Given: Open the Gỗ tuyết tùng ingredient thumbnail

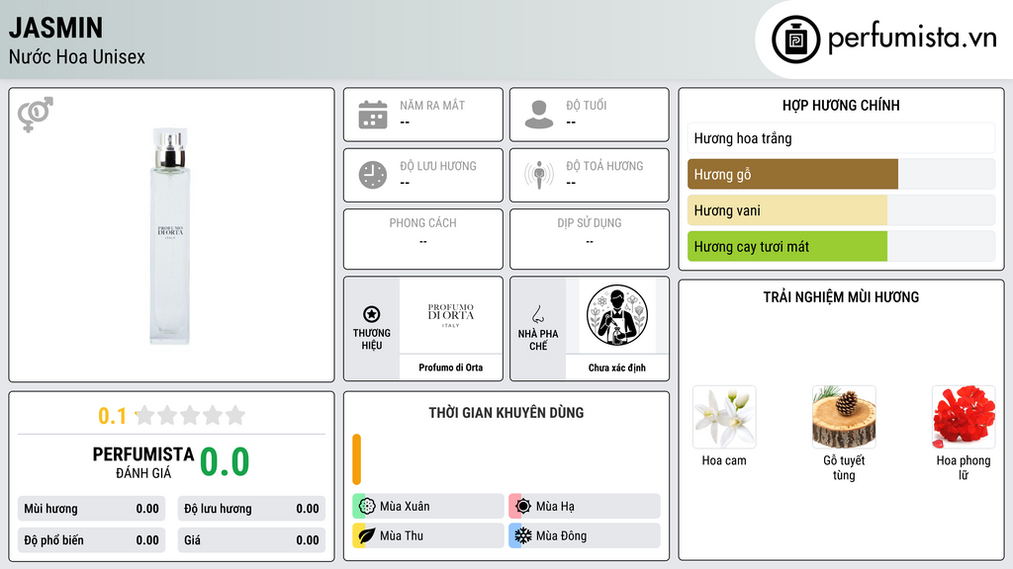Looking at the screenshot, I should coord(844,417).
